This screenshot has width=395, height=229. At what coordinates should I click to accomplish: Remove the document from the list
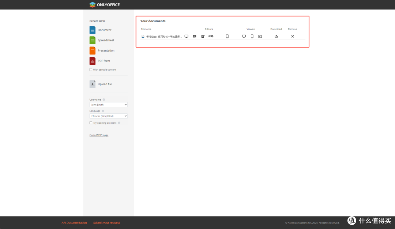(x=292, y=36)
